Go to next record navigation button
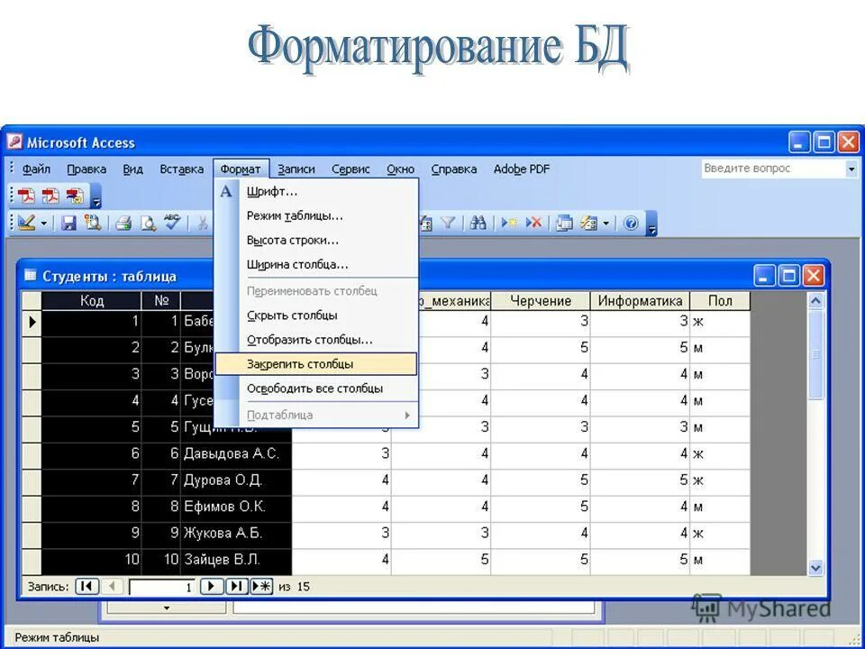 (x=211, y=586)
